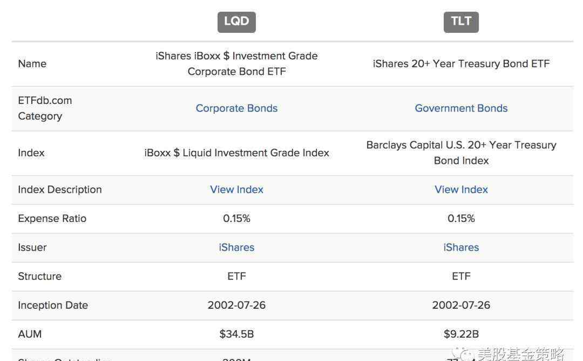Click the ETFdb.com Category row label

click(45, 108)
